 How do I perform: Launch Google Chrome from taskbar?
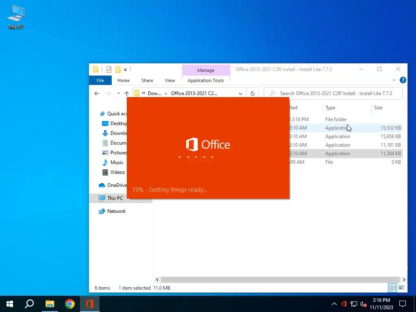[x=70, y=304]
